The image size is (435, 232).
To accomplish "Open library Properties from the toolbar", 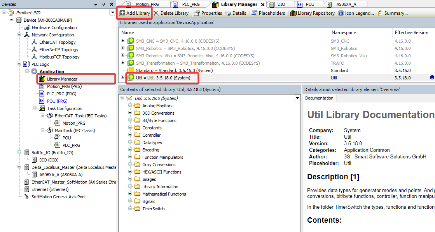I will pyautogui.click(x=208, y=13).
